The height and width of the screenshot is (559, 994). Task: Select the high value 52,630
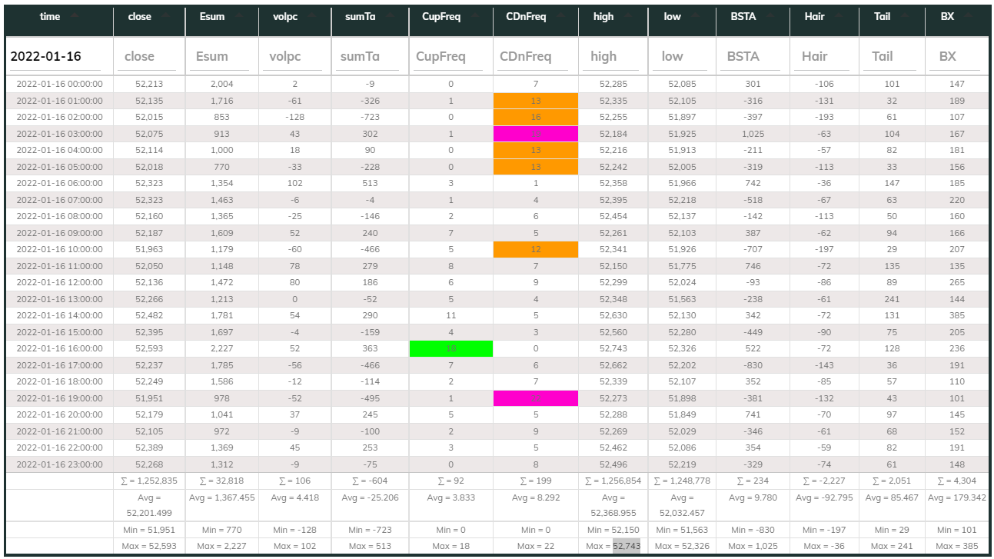[x=613, y=315]
